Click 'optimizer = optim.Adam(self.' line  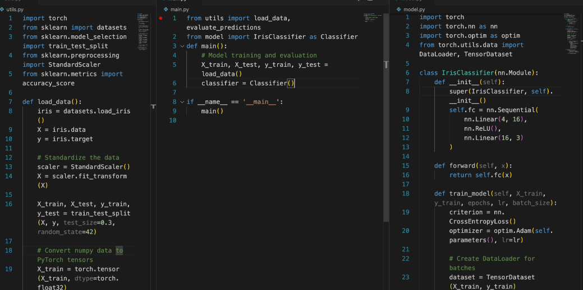pos(502,231)
